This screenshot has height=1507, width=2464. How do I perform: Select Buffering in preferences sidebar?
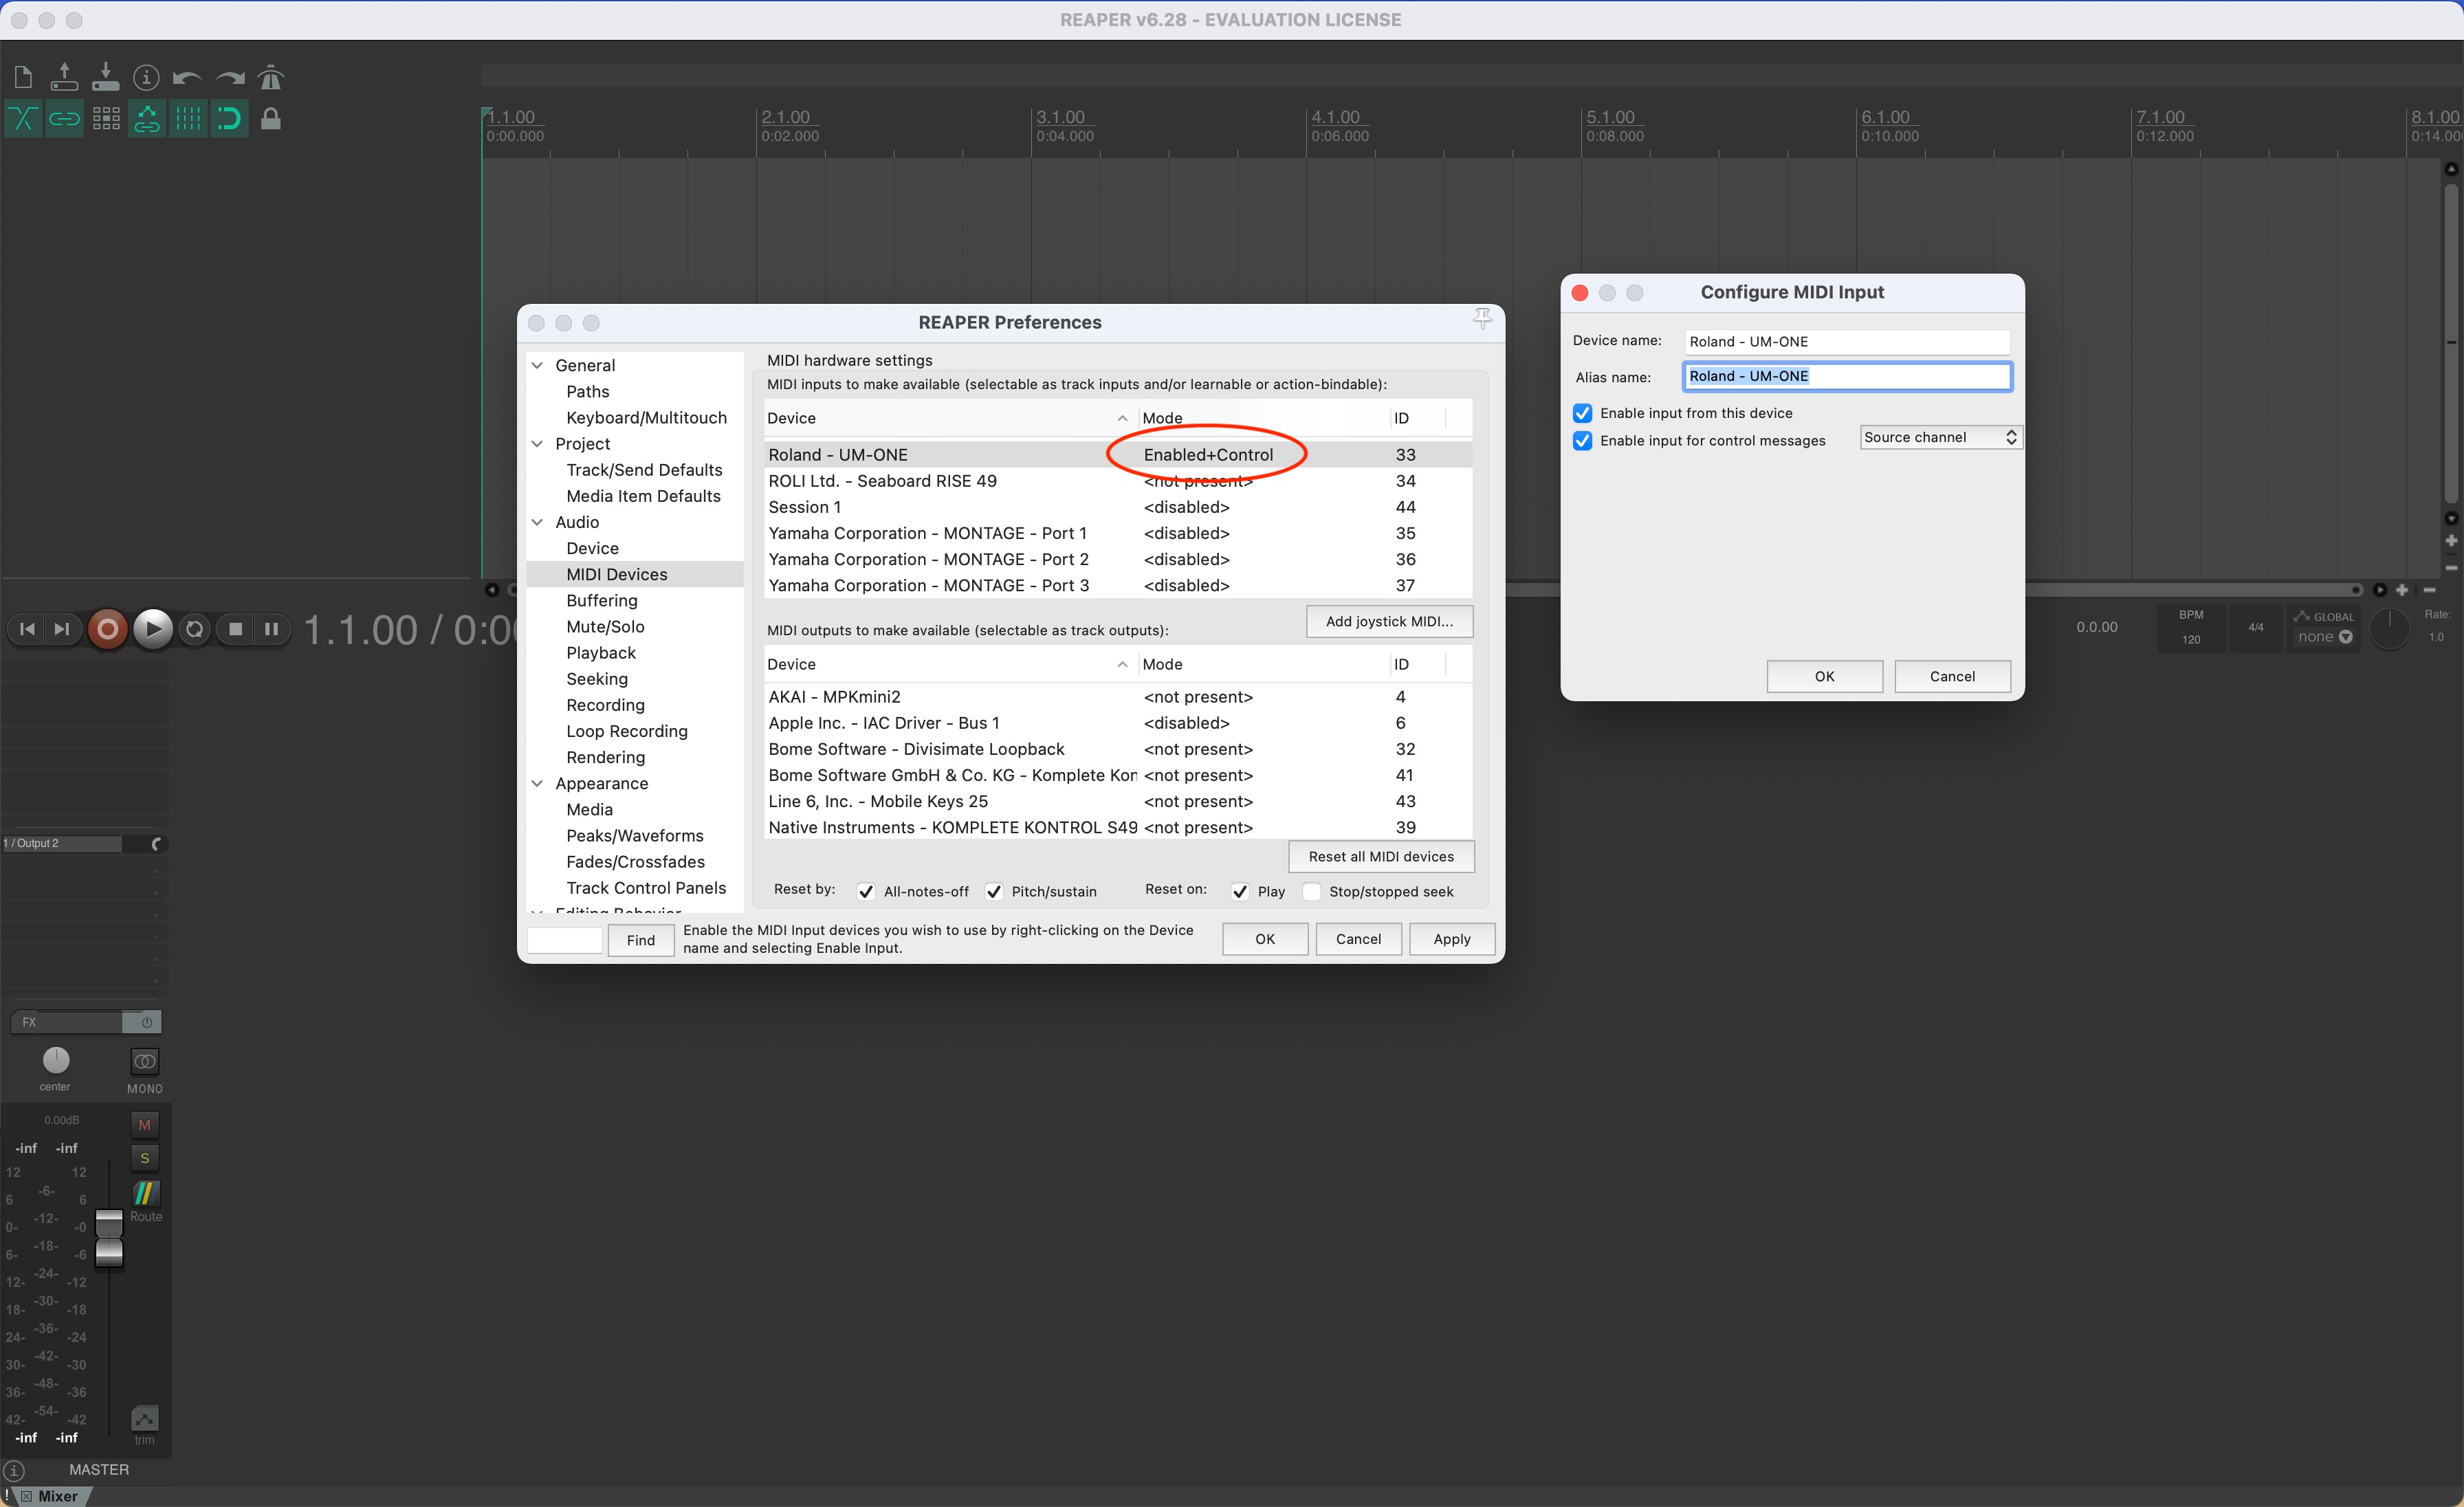601,600
